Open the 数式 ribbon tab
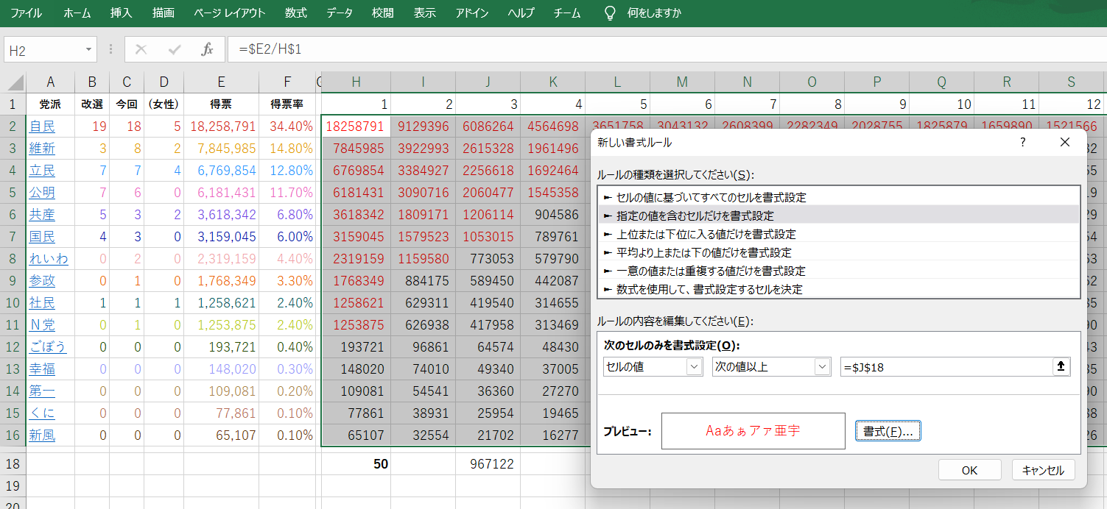Image resolution: width=1107 pixels, height=509 pixels. [x=296, y=13]
